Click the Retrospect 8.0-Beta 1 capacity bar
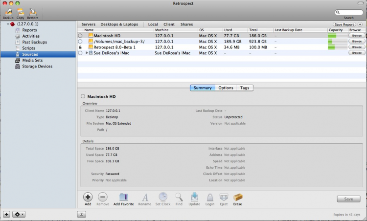367x221 pixels. pos(338,47)
